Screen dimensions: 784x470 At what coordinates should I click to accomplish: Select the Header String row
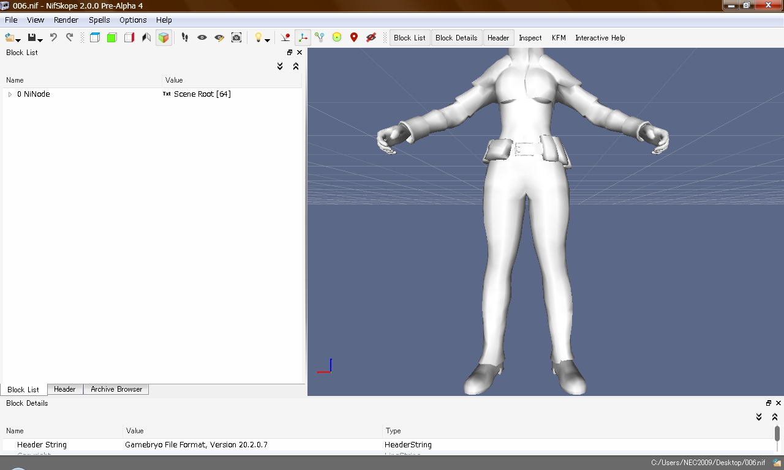(42, 445)
